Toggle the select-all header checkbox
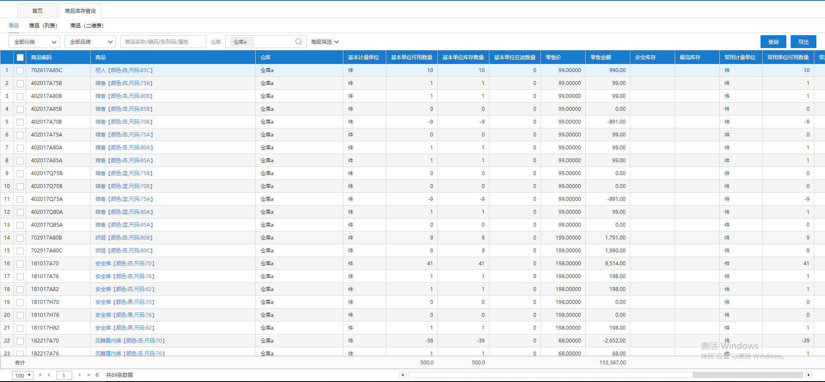Image resolution: width=825 pixels, height=382 pixels. (20, 58)
